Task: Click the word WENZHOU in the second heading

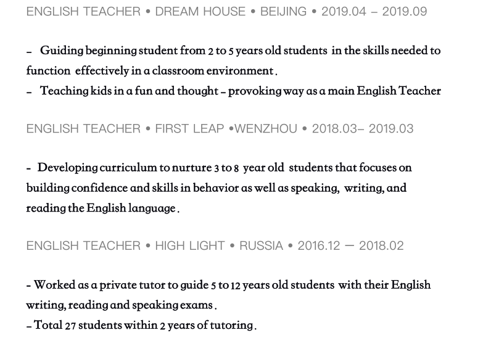Action: tap(266, 129)
